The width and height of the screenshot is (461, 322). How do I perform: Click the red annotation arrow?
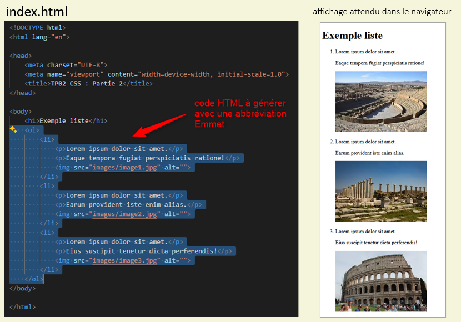(x=160, y=124)
